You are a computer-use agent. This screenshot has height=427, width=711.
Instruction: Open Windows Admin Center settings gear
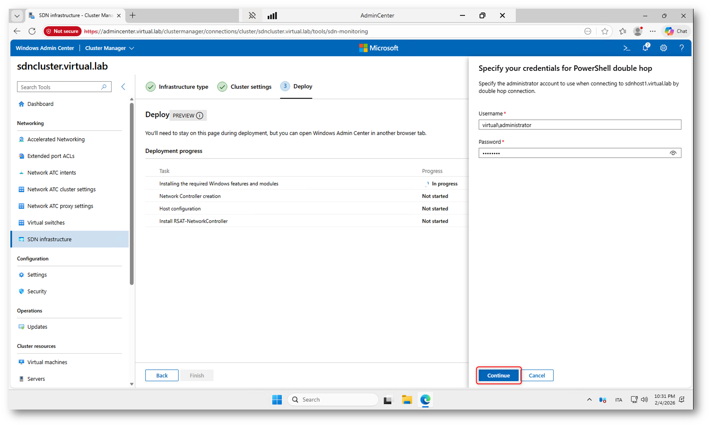[664, 48]
